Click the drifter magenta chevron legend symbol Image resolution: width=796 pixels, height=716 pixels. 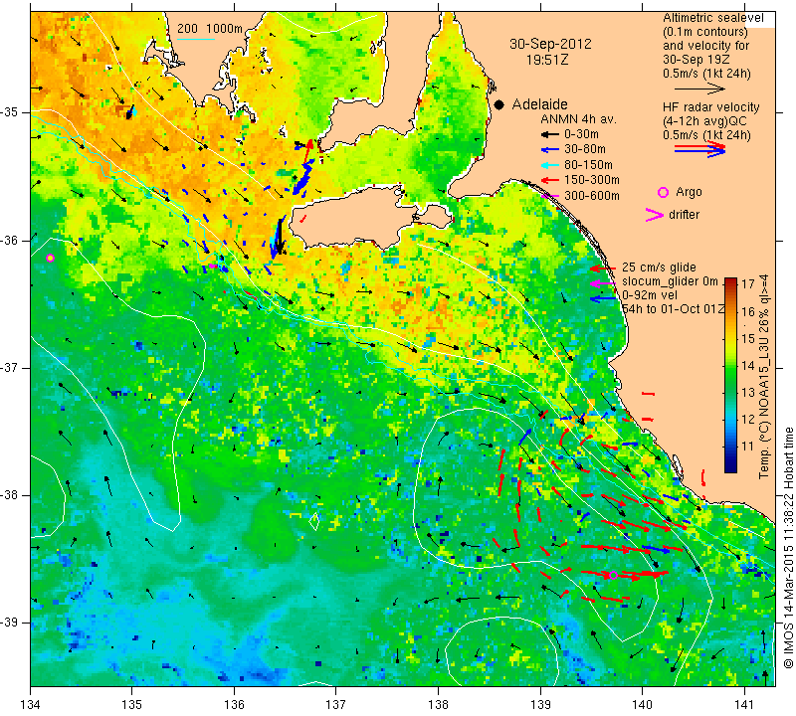(x=654, y=215)
